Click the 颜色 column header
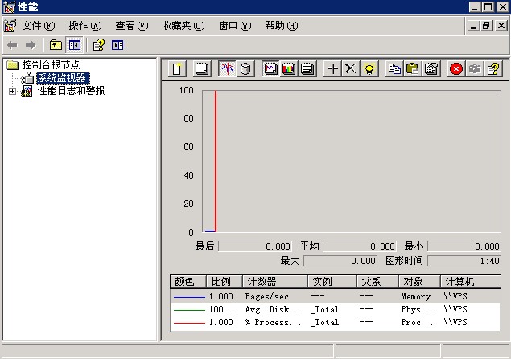The image size is (511, 359). pos(188,282)
